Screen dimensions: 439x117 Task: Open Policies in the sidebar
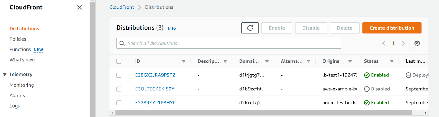[18, 39]
